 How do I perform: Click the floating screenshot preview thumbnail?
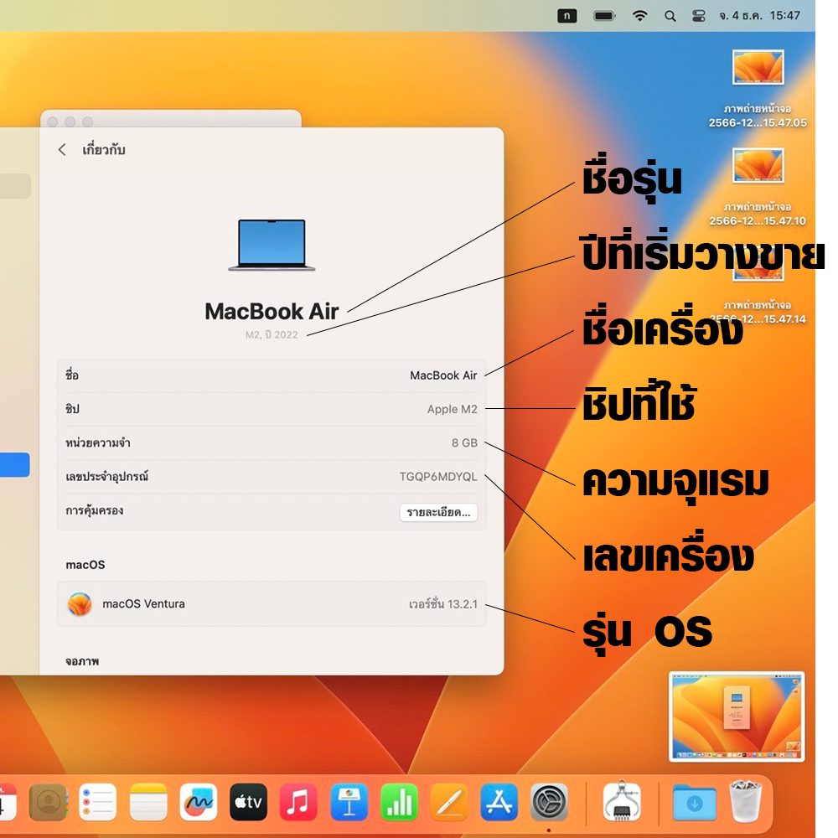tap(737, 716)
